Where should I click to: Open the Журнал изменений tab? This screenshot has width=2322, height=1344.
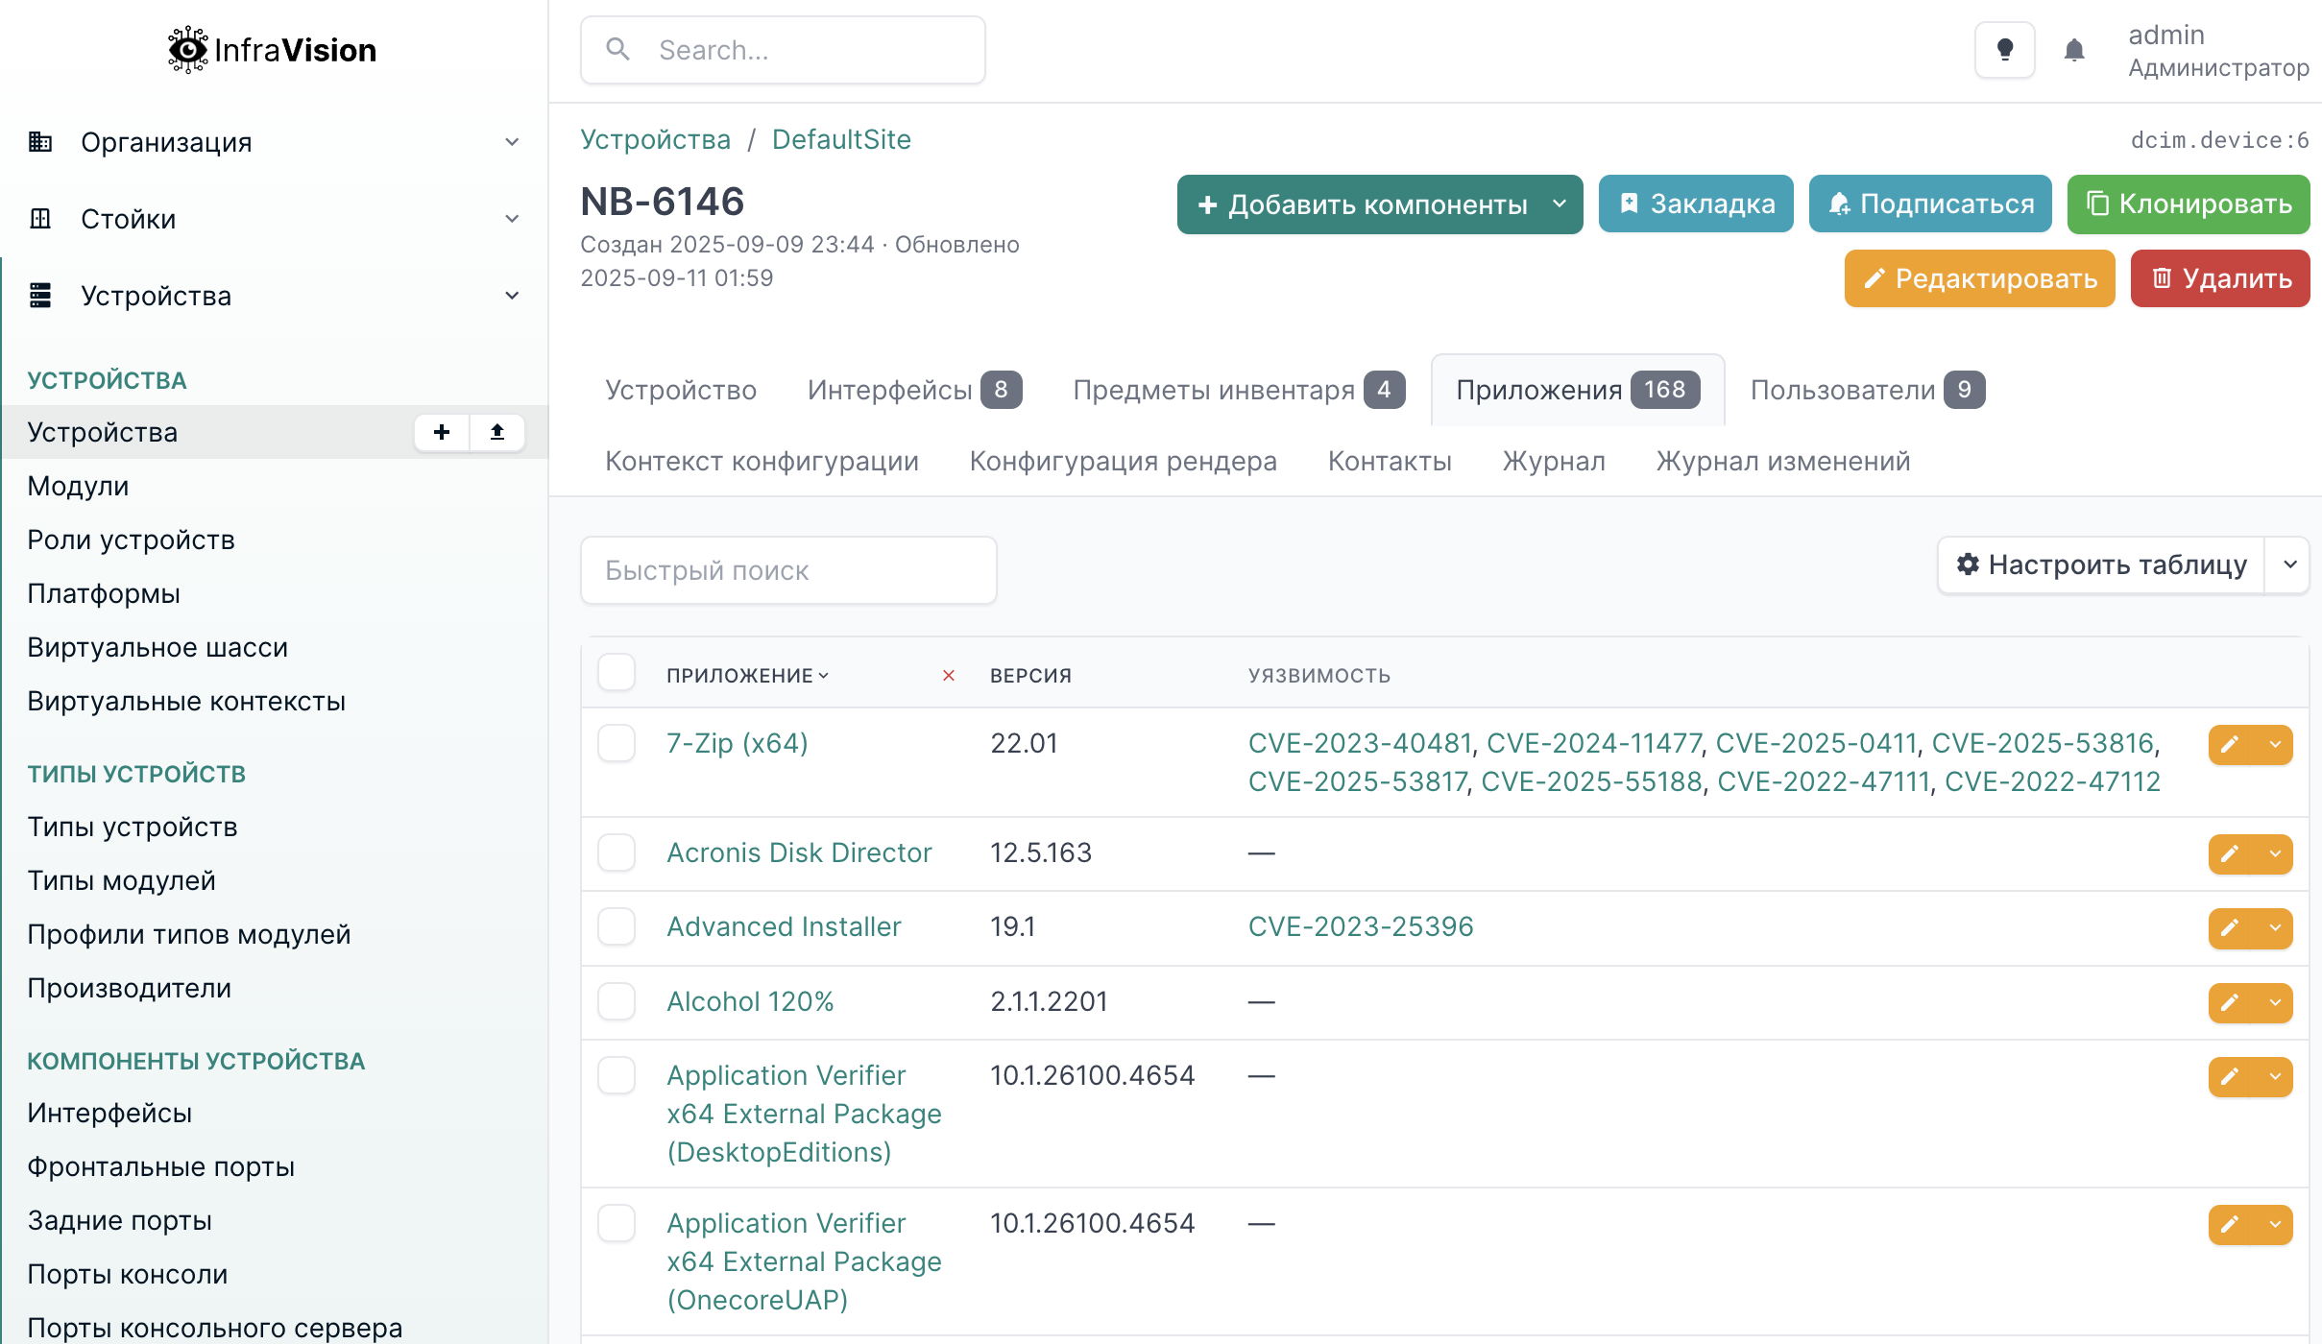coord(1782,461)
